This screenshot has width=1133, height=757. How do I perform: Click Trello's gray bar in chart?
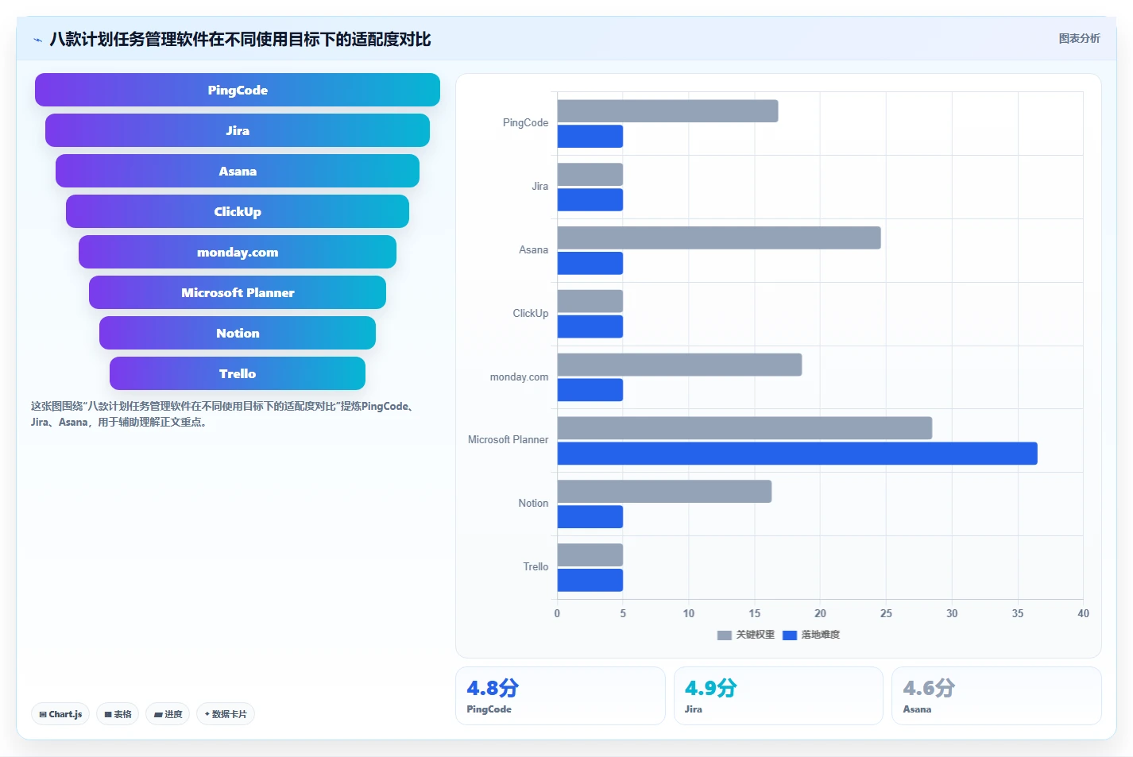[590, 555]
